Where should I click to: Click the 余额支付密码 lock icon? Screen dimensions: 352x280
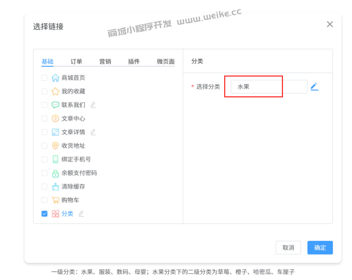coord(55,173)
